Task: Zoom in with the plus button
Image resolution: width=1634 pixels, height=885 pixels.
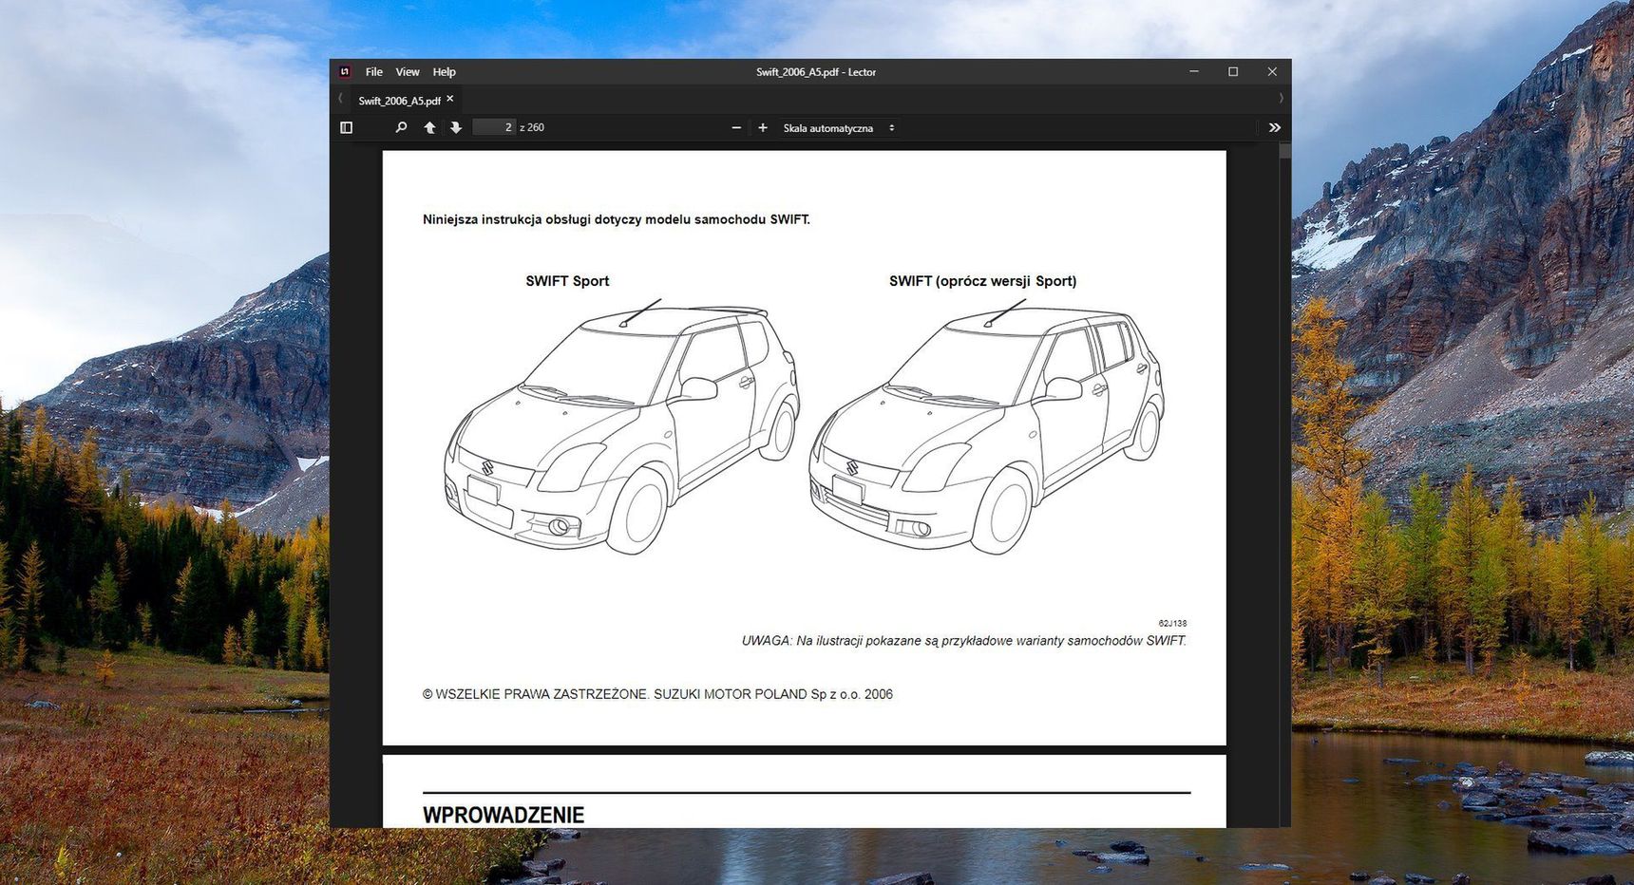Action: (762, 127)
